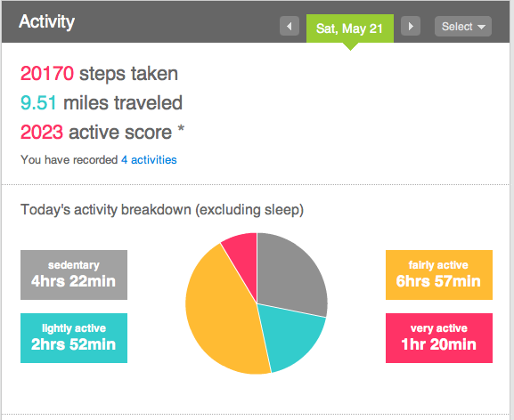
Task: Click the fairly active 6hrs 57min box
Action: tap(439, 275)
